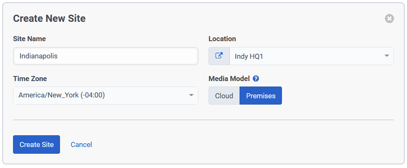This screenshot has width=407, height=168.
Task: Switch Media Model to Cloud
Action: (x=224, y=96)
